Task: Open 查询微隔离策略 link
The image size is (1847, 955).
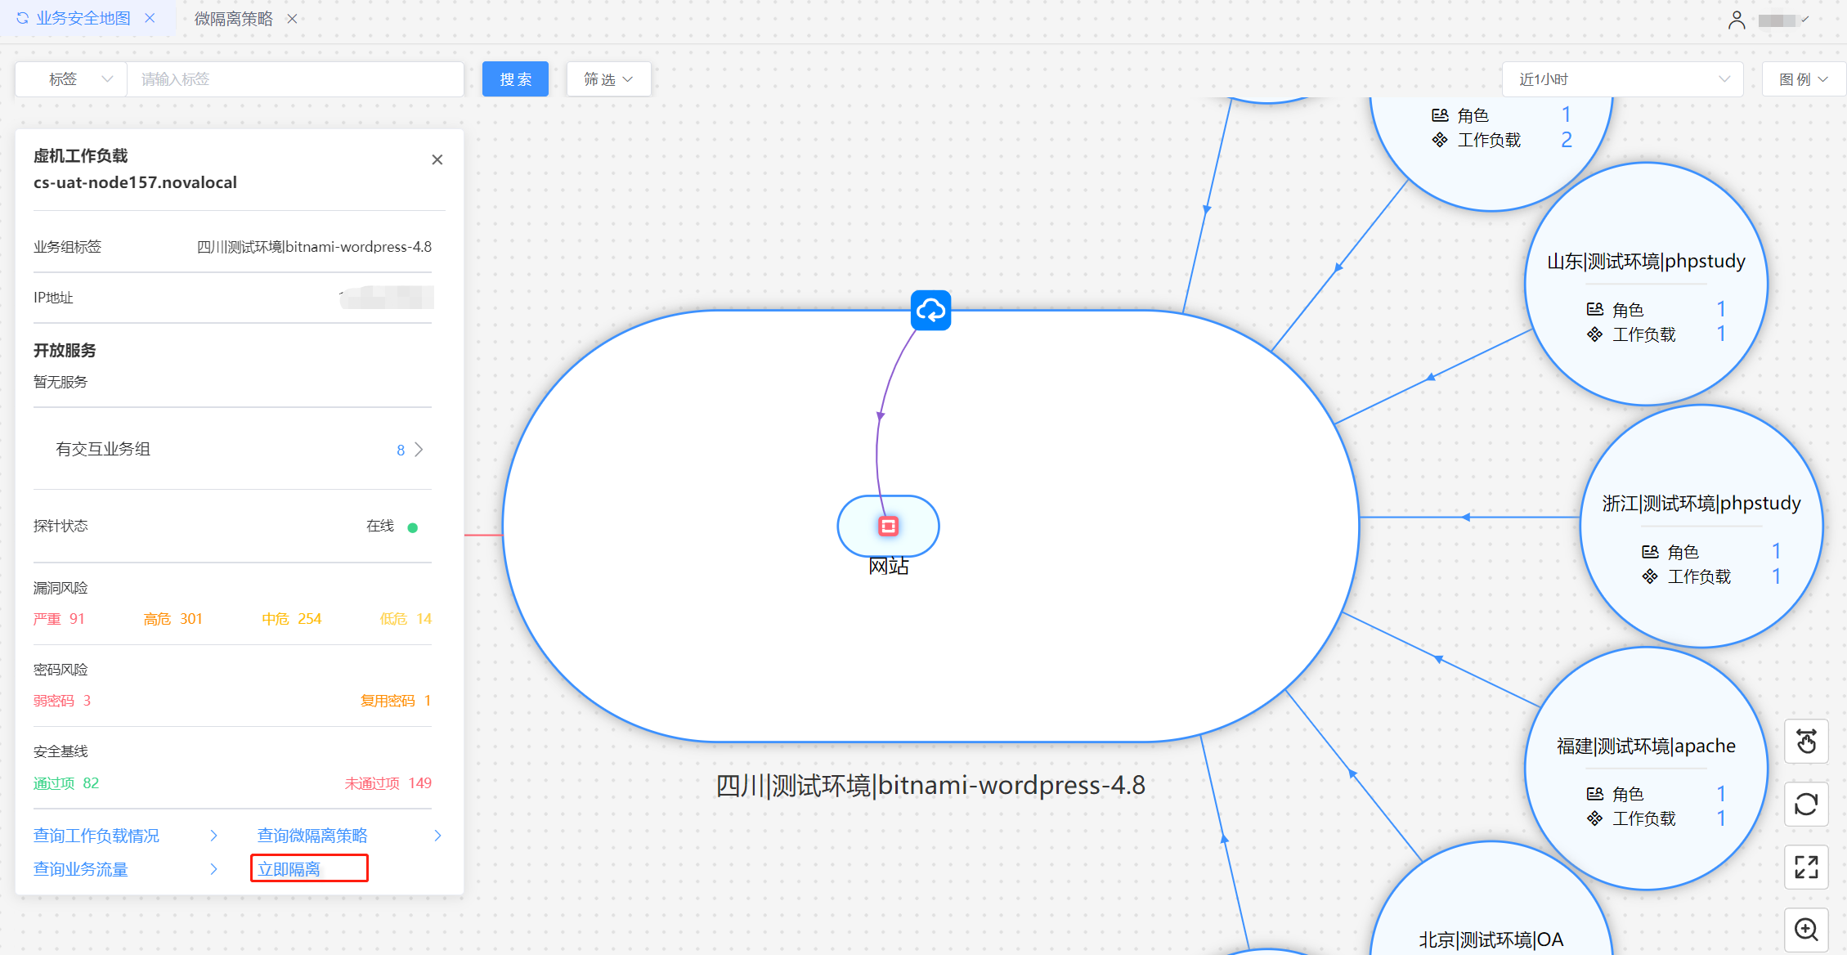Action: pyautogui.click(x=312, y=836)
